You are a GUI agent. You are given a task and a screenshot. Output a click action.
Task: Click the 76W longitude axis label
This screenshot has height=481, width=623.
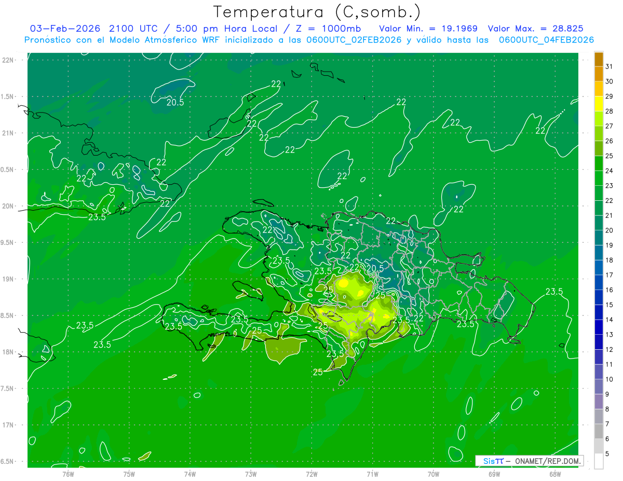[x=69, y=474]
